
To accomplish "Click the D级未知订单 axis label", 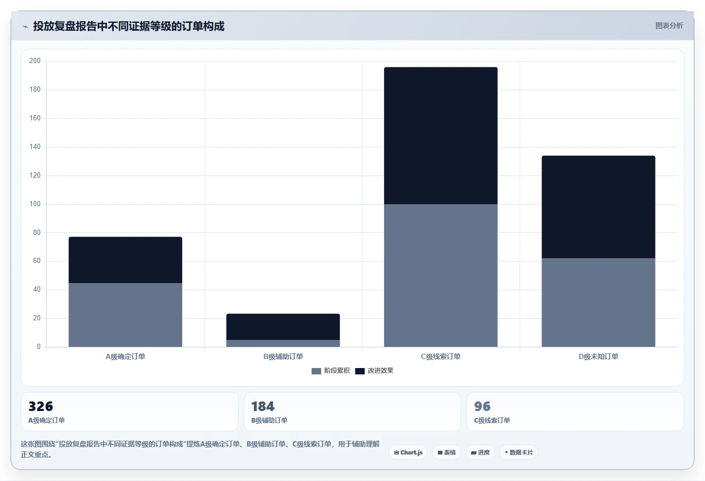I will coord(599,356).
